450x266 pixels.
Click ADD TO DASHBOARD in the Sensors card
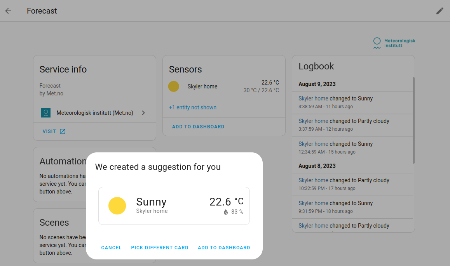click(x=198, y=126)
